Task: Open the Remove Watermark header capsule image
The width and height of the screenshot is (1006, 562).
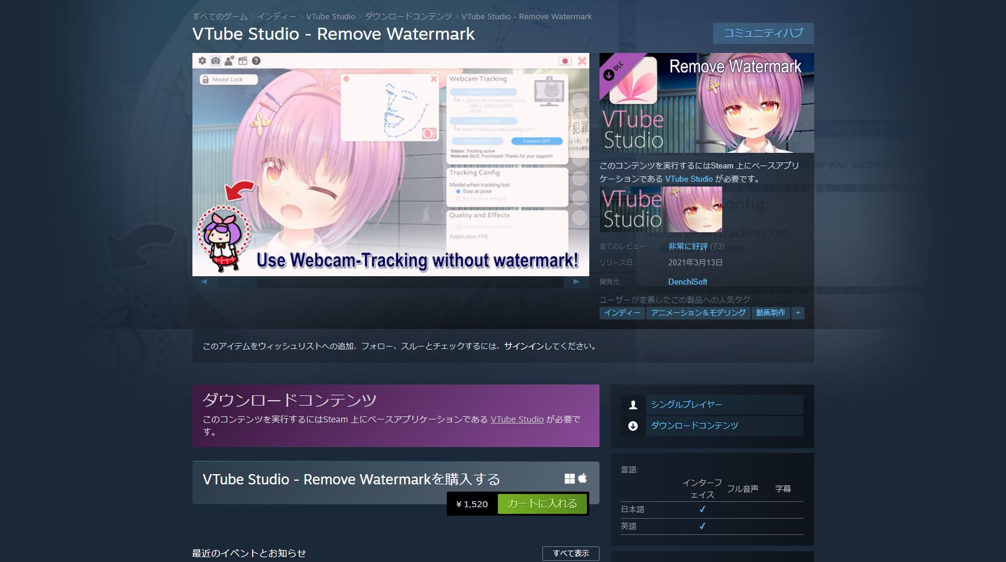Action: click(707, 103)
